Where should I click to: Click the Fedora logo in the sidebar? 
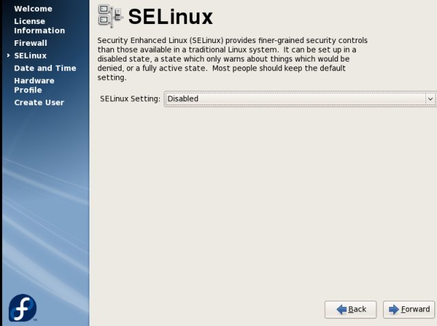tap(23, 308)
